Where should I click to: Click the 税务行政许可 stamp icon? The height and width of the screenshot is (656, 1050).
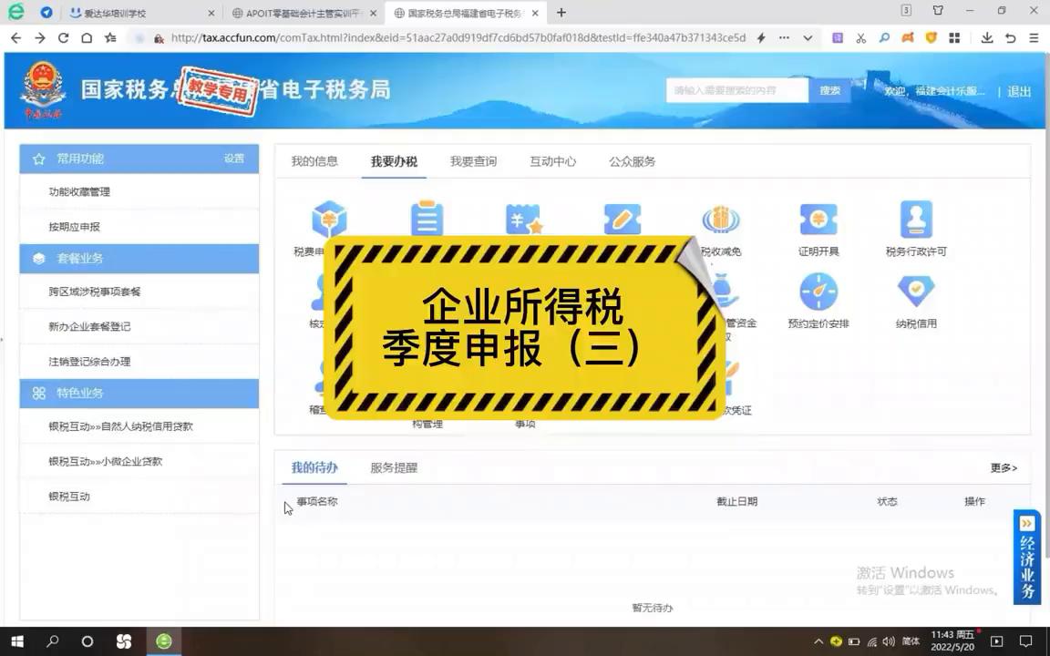[915, 219]
